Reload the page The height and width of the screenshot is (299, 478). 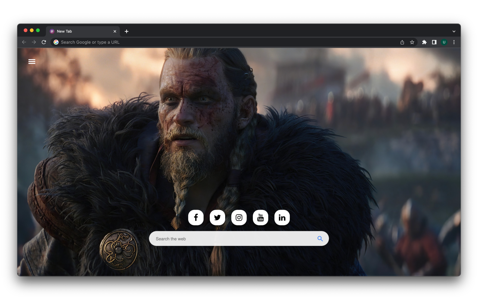click(x=44, y=42)
